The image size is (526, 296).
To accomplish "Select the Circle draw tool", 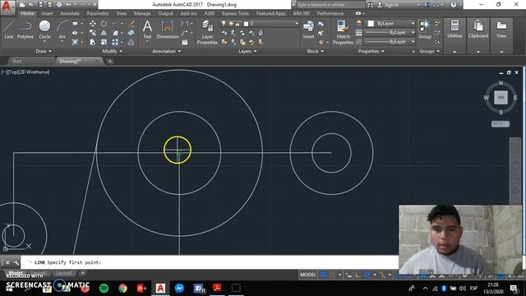I will coord(44,30).
